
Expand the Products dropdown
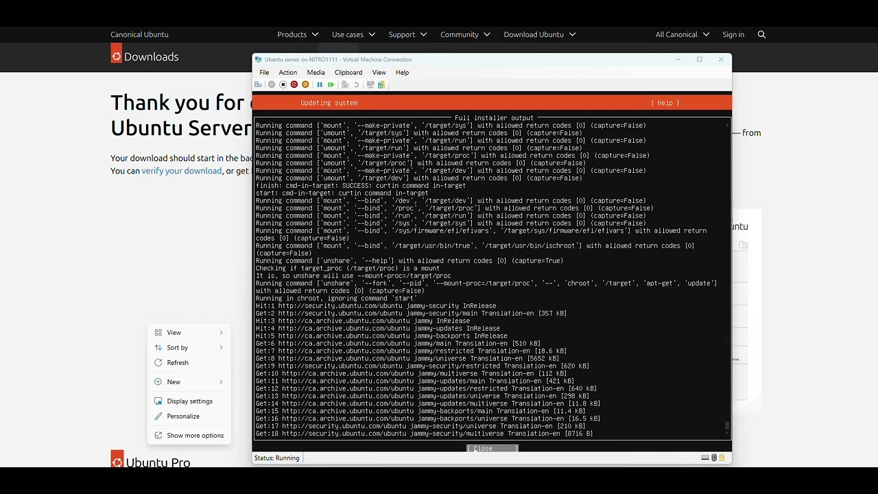pos(298,34)
